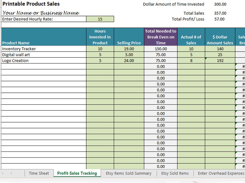Switch to the Etsy Sold Items sheet
Viewport: 245px width, 183px height.
pos(175,173)
